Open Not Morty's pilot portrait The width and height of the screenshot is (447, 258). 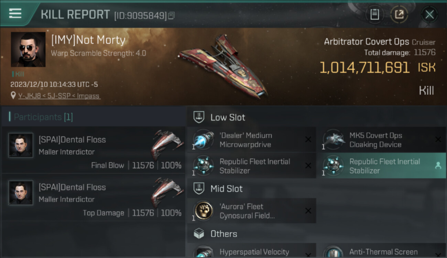click(28, 50)
